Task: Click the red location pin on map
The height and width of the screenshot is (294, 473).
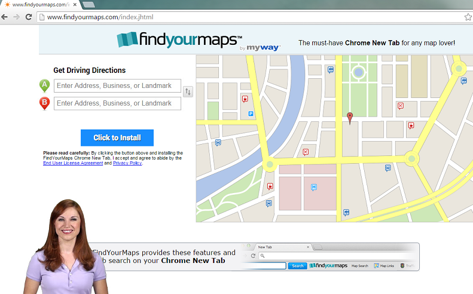Action: [x=350, y=118]
